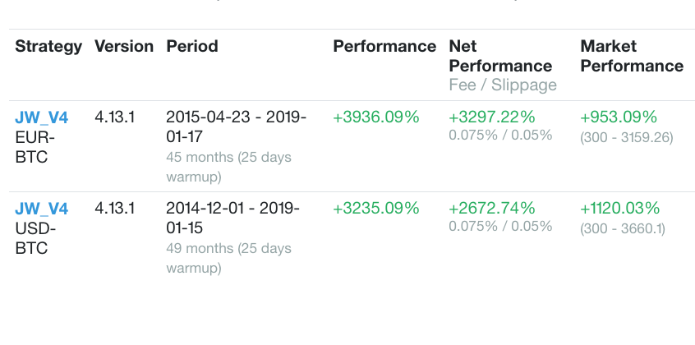The height and width of the screenshot is (345, 695).
Task: Select the +3297.22% net performance value
Action: (x=492, y=117)
